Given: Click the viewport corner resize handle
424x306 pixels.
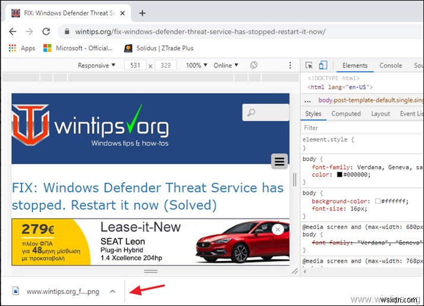Looking at the screenshot, I should pos(295,271).
